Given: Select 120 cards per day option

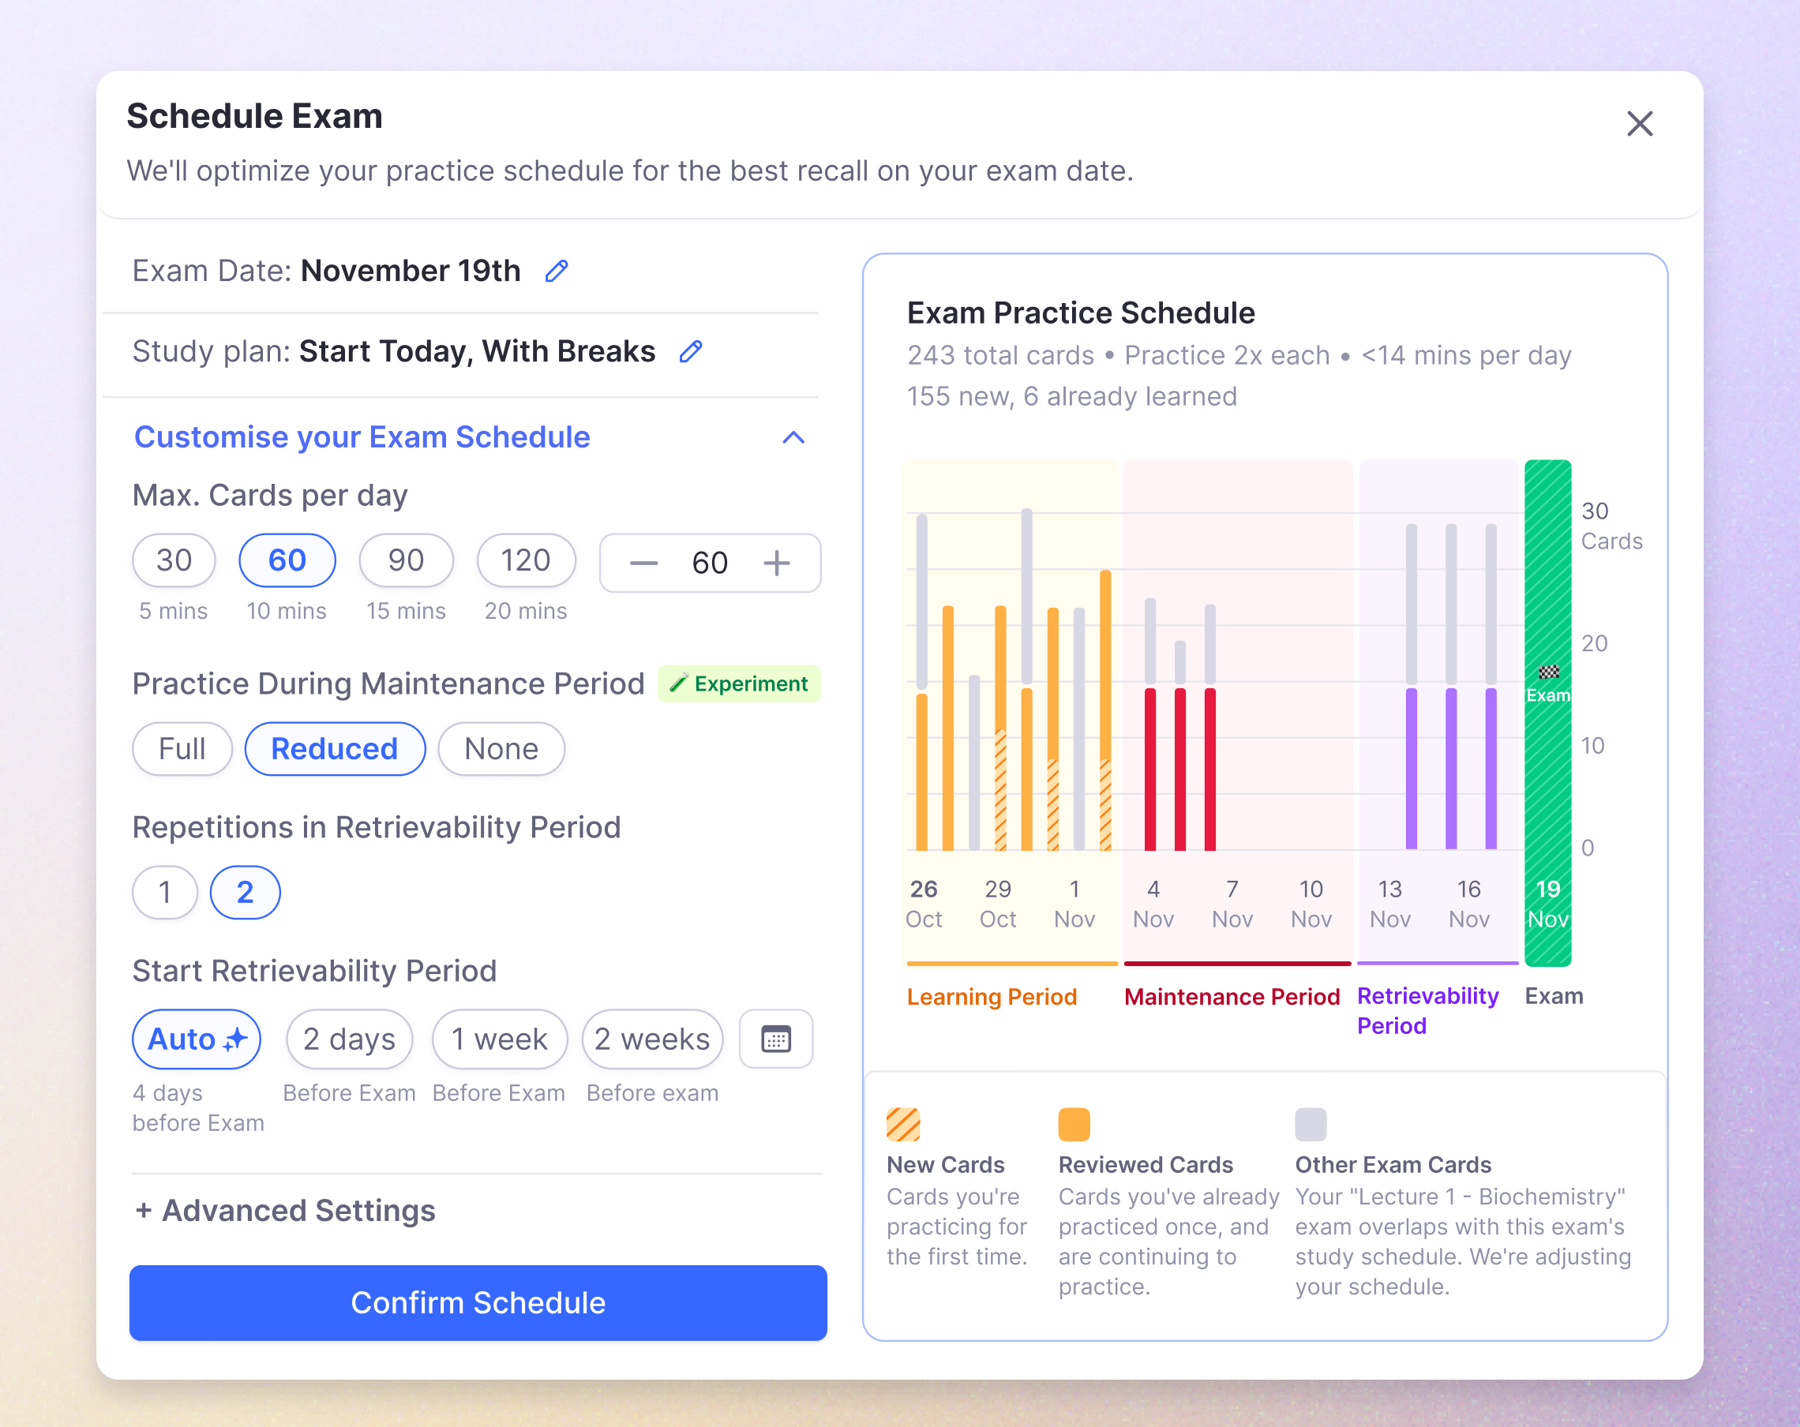Looking at the screenshot, I should tap(526, 560).
